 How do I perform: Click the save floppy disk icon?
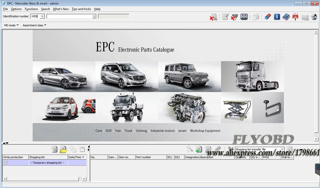(82, 149)
